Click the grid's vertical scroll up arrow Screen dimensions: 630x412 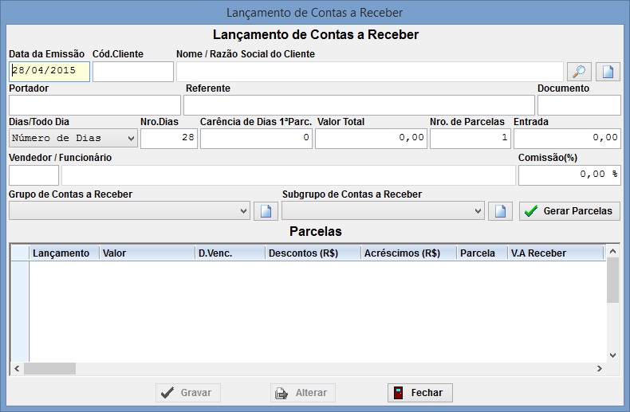(612, 251)
